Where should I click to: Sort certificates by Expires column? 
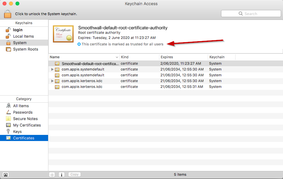(x=183, y=57)
